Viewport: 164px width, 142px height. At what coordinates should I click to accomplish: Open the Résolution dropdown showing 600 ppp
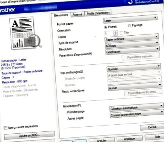pos(132,44)
